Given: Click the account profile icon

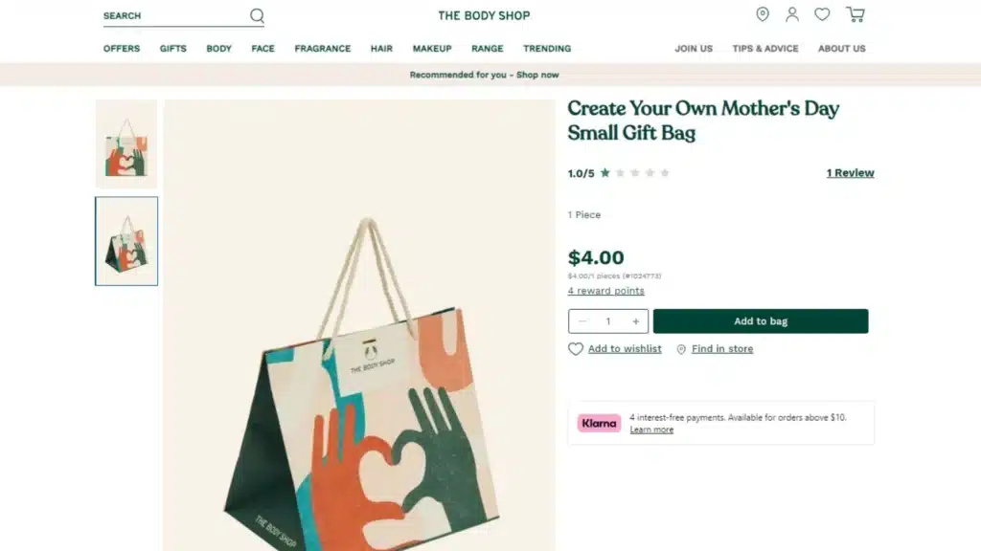Looking at the screenshot, I should pos(791,15).
